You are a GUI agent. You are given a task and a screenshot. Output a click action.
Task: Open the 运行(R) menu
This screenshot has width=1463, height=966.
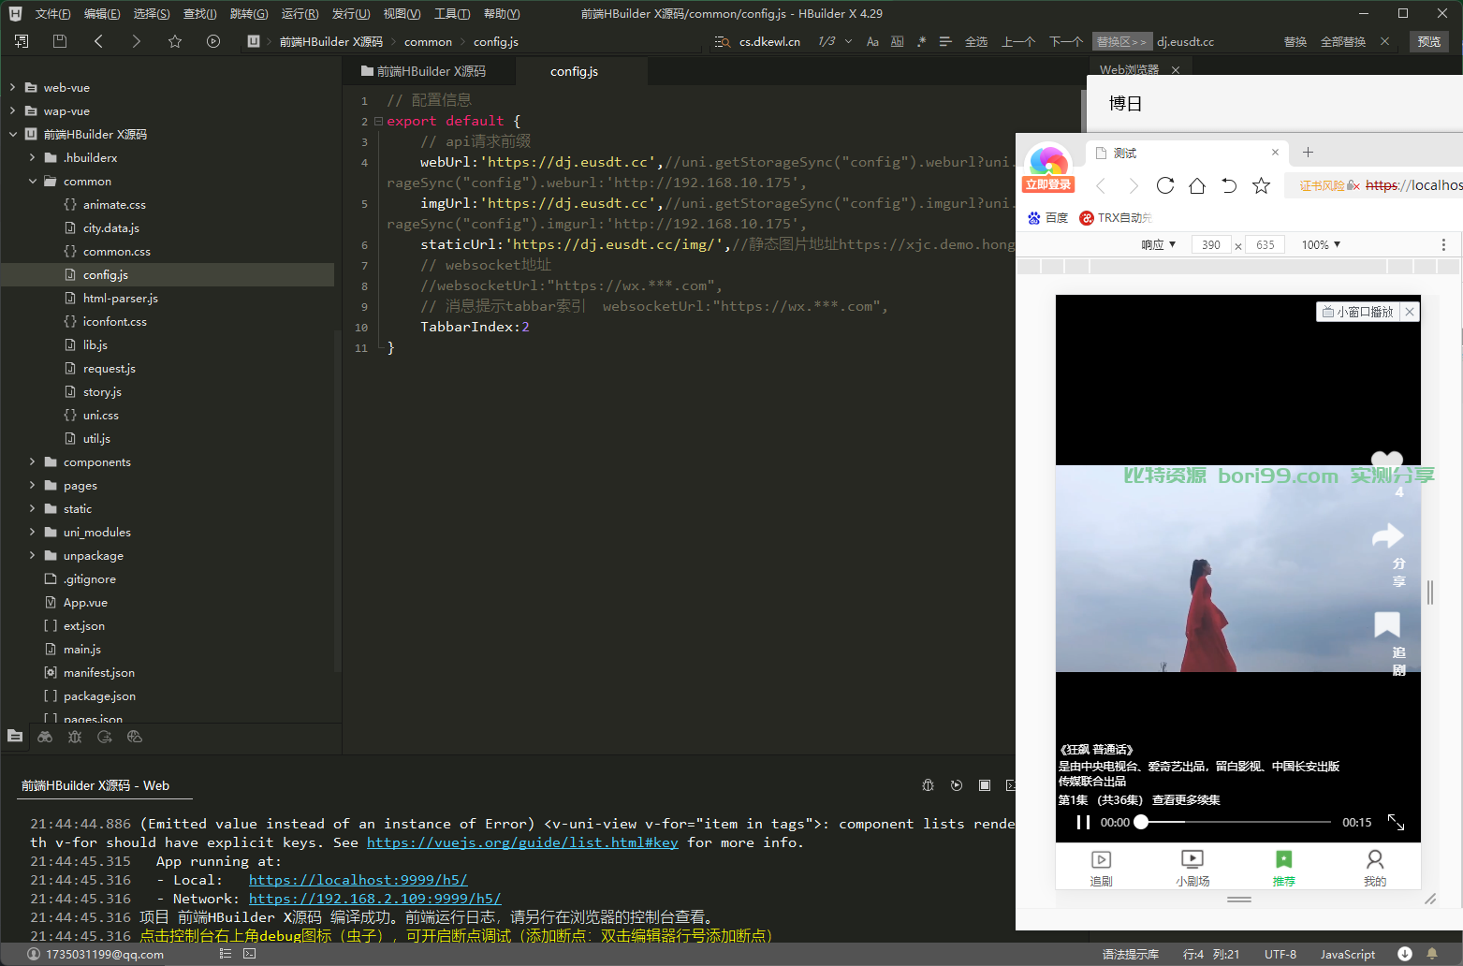point(300,13)
